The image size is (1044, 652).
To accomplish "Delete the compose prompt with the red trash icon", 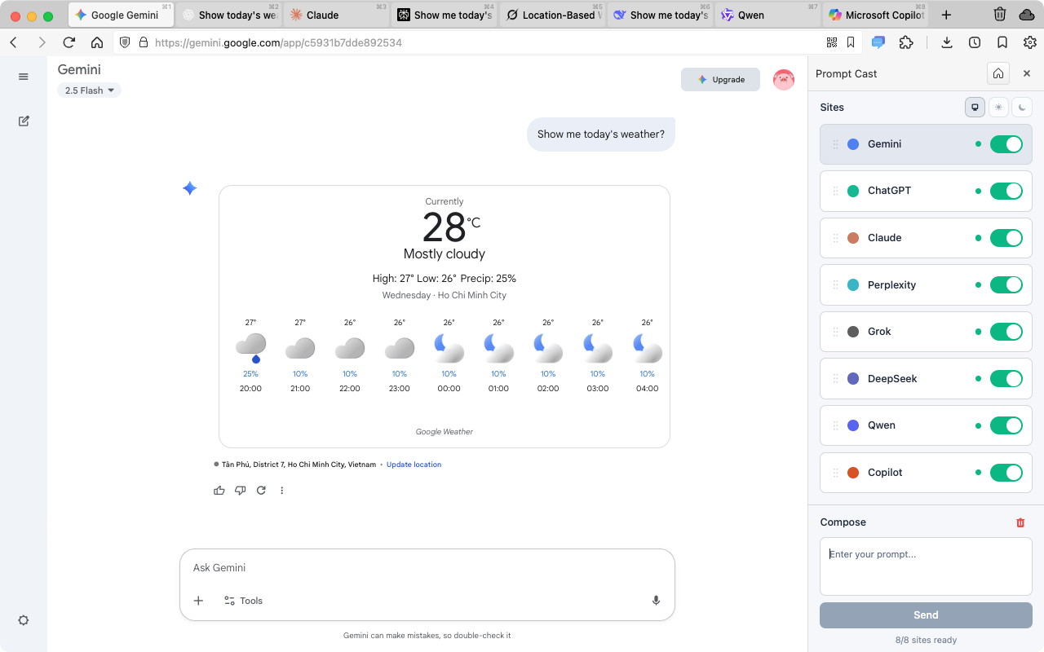I will tap(1020, 522).
